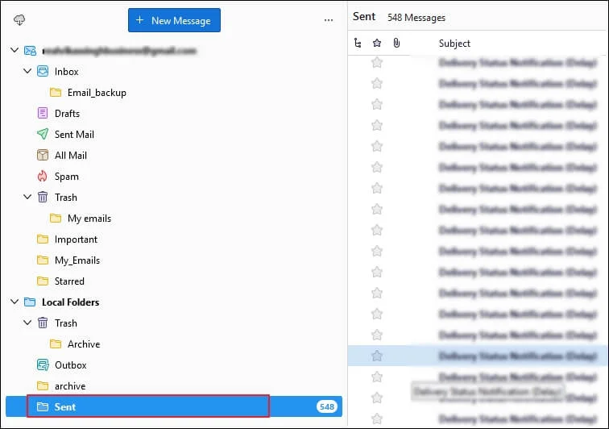Viewport: 609px width, 429px height.
Task: Open the My emails subfolder
Action: (89, 219)
